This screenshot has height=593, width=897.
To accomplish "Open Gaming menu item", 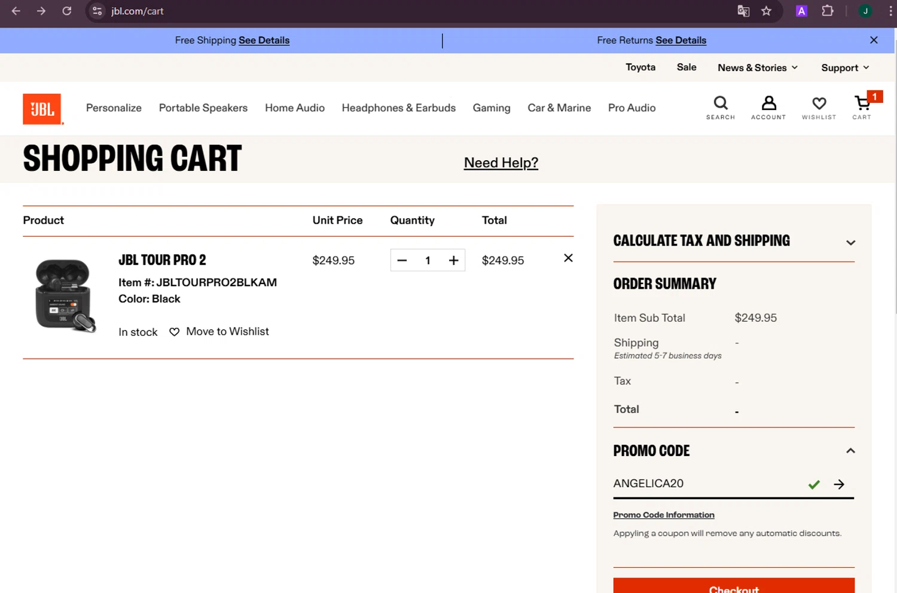I will (492, 108).
